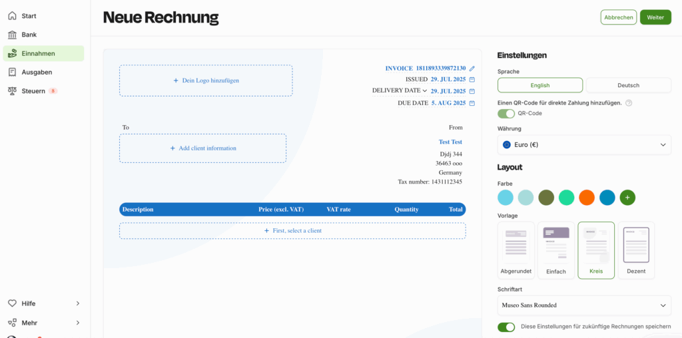
Task: Click the Start home icon in sidebar
Action: [13, 16]
